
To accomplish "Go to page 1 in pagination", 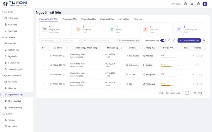I will pyautogui.click(x=187, y=93).
